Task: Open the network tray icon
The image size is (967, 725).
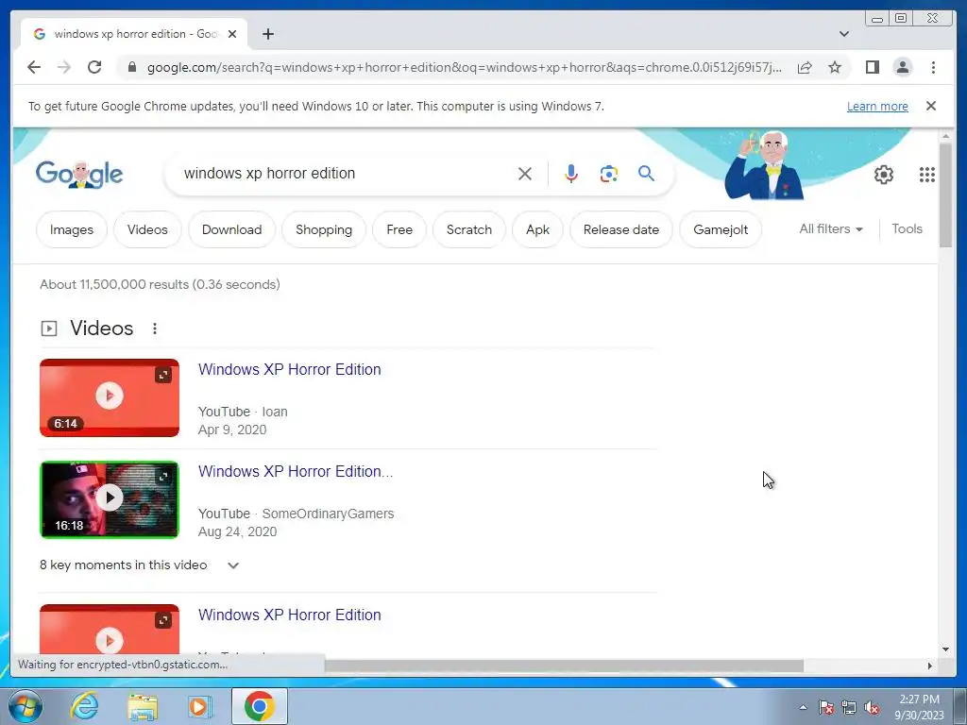Action: [x=849, y=707]
